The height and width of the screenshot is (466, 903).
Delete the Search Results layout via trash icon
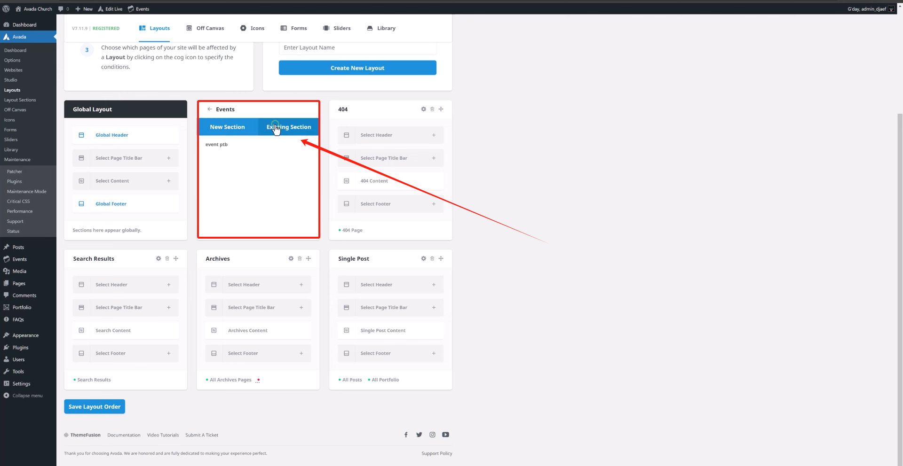(167, 258)
